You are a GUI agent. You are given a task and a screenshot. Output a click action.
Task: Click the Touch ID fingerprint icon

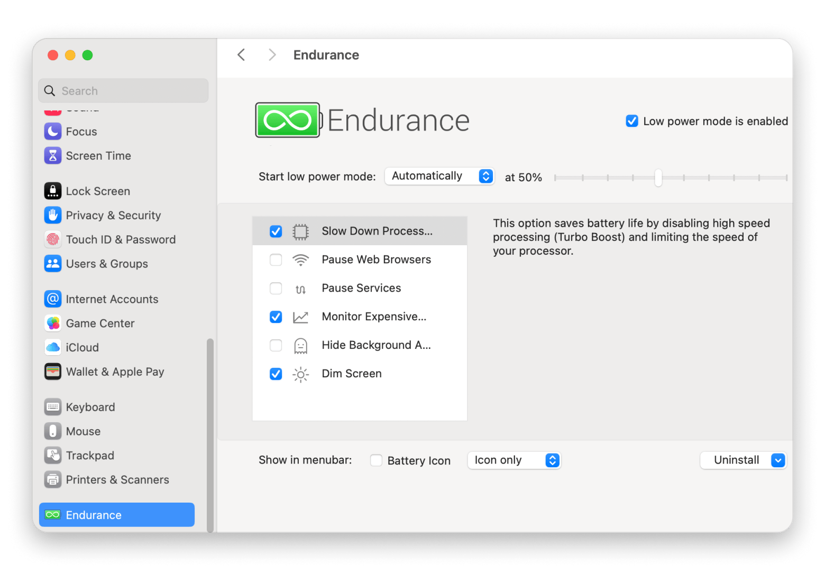53,239
